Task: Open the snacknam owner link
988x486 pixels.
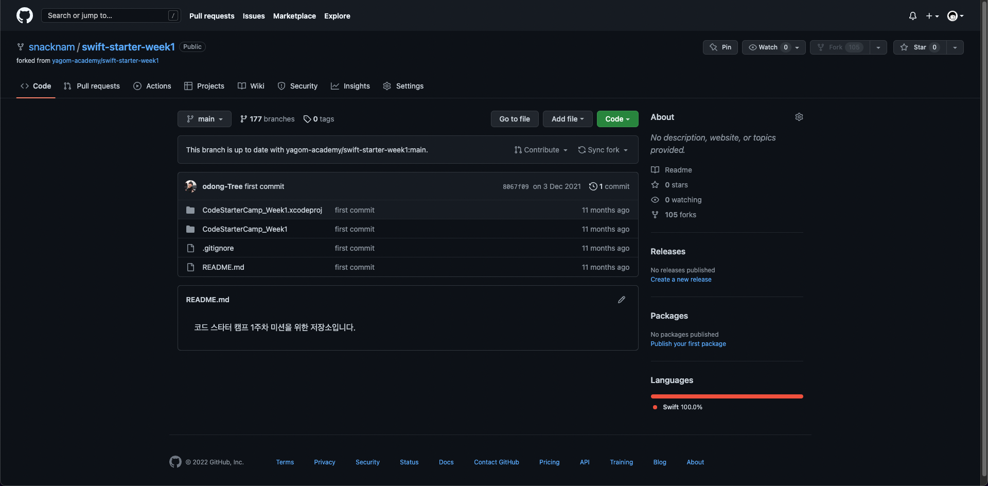Action: [51, 47]
